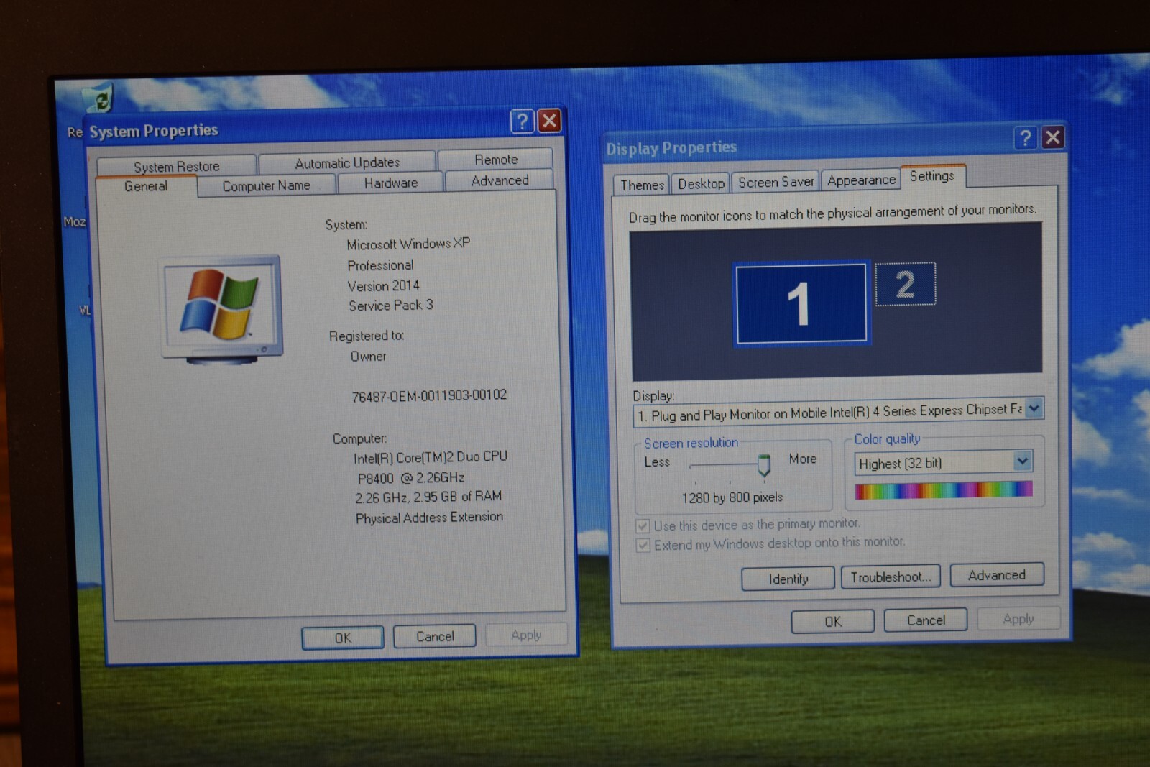Click the System Properties help question-mark icon
1150x767 pixels.
[523, 121]
